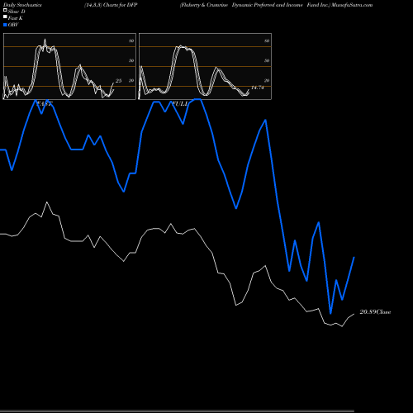413x413 pixels.
Task: Click the 25 value in fast stochastic chart
Action: click(x=118, y=81)
